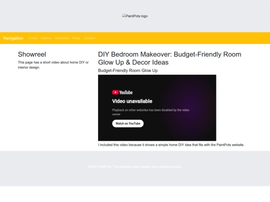
Task: Click the Playback on other websites notice
Action: coord(150,112)
